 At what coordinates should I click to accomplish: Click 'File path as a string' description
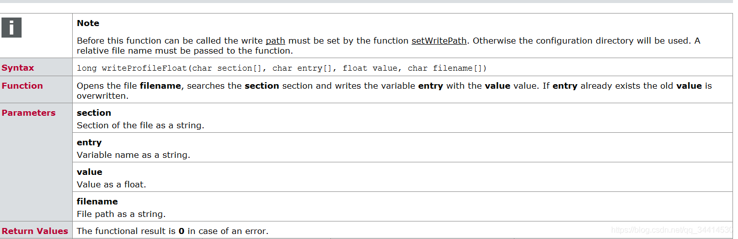click(121, 214)
